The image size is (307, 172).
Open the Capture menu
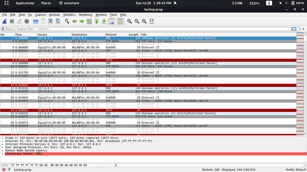click(x=41, y=15)
